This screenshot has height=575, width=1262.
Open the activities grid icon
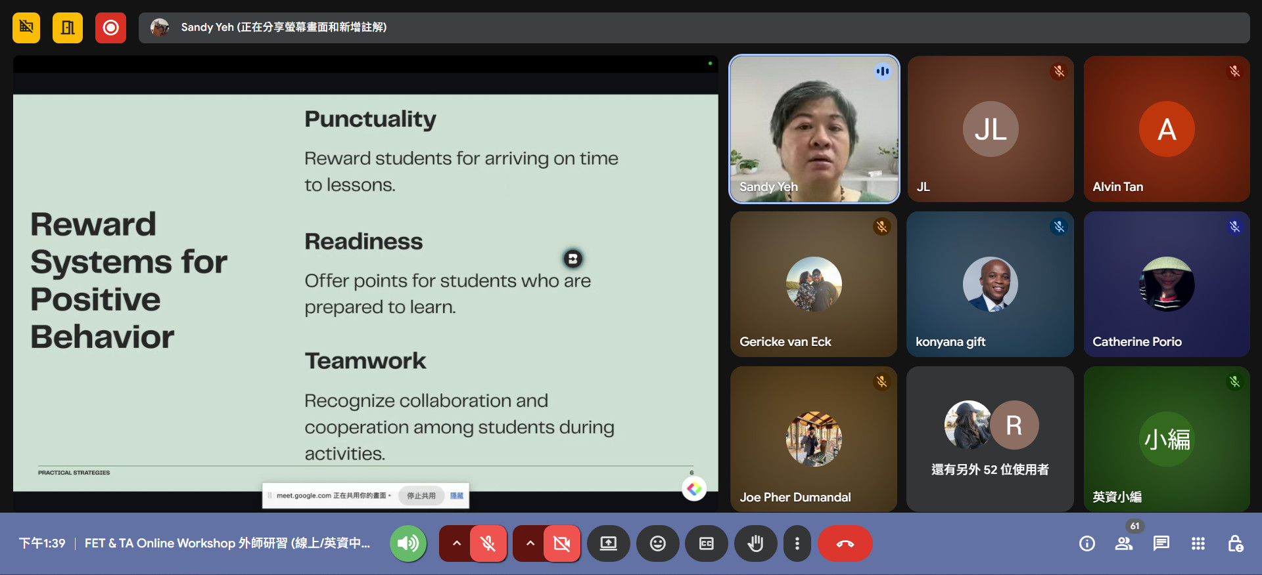click(x=1198, y=543)
